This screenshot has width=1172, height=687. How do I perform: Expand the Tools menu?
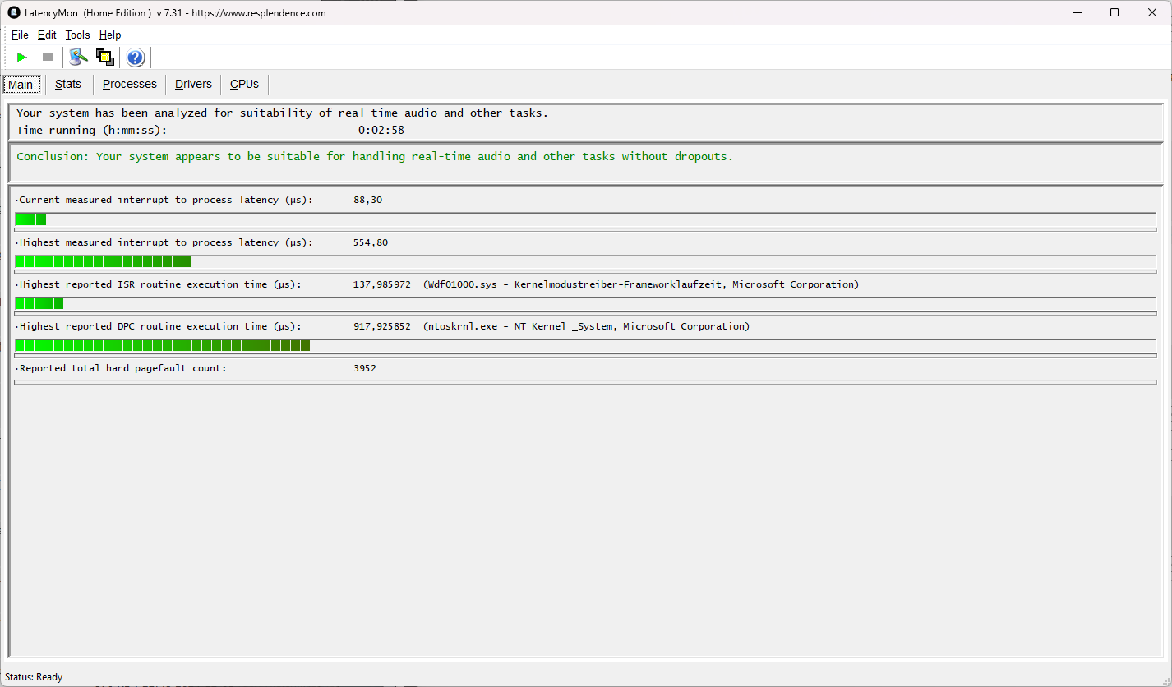coord(77,35)
